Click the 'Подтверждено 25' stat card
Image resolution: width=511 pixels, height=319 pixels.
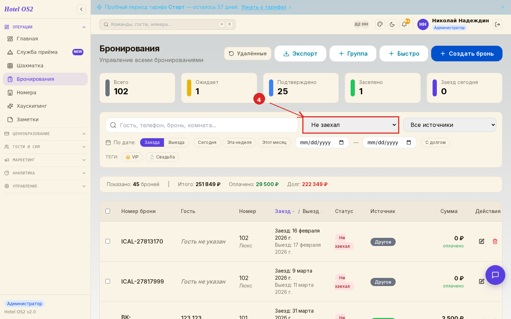coord(301,88)
